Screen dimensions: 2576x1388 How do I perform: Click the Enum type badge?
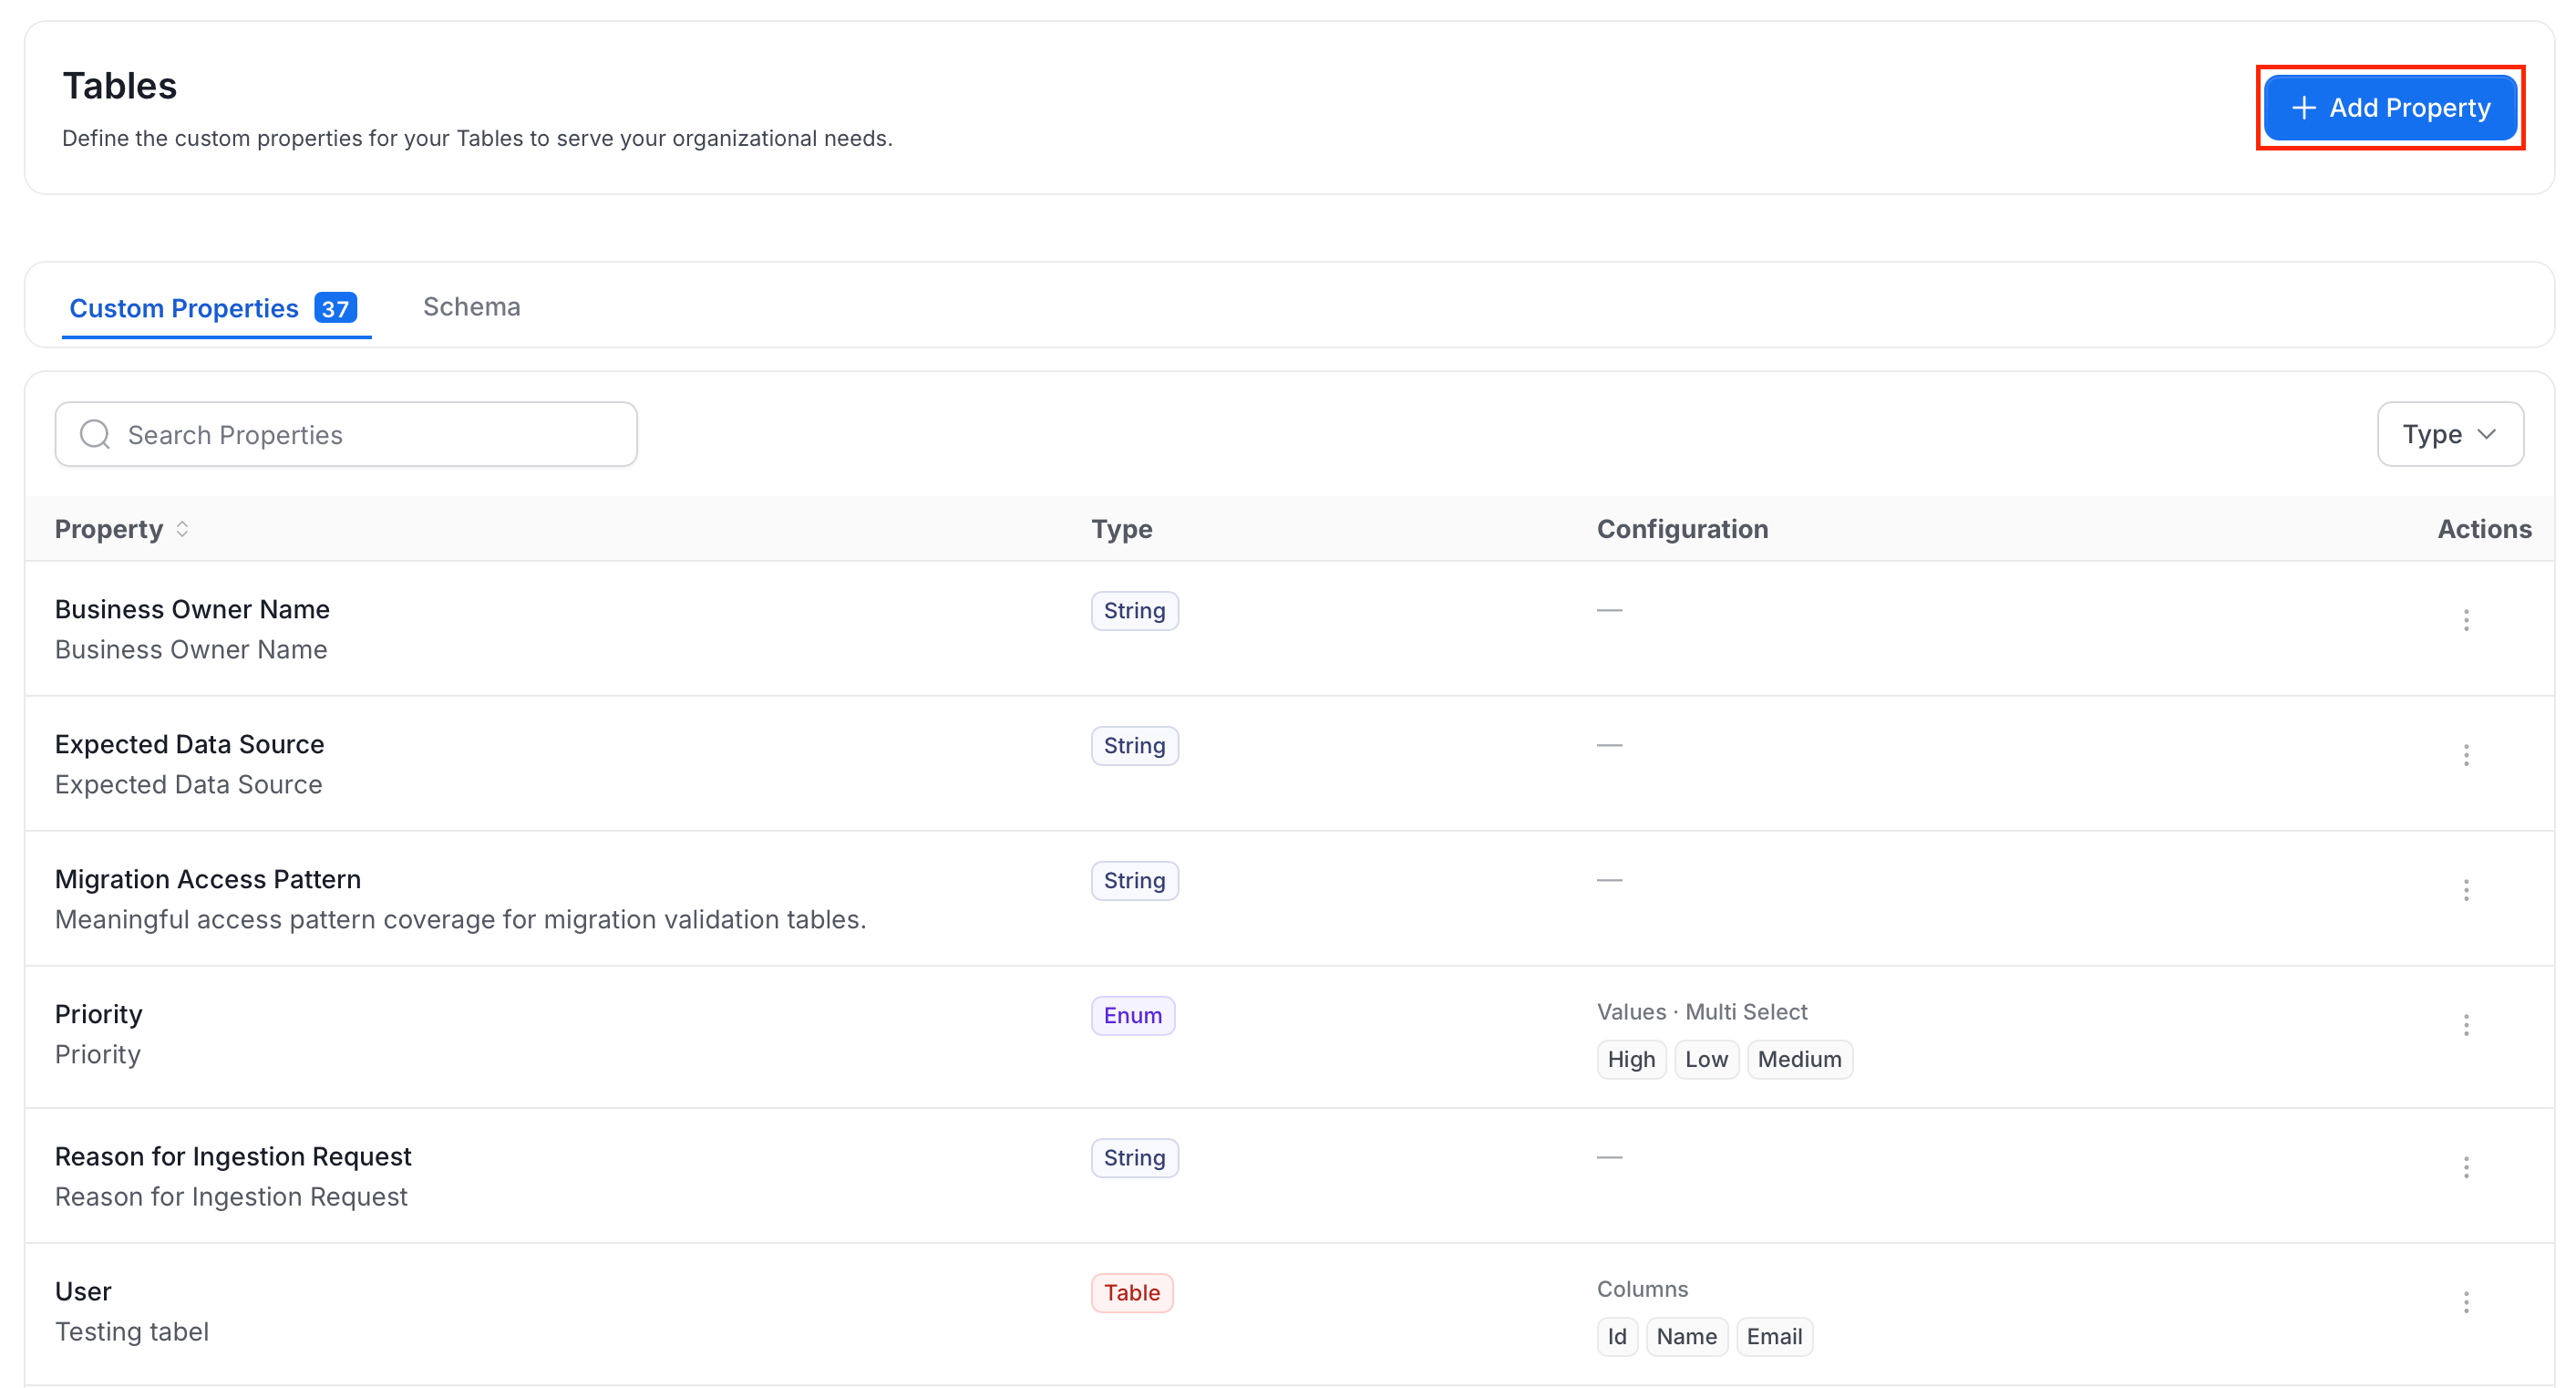tap(1132, 1016)
